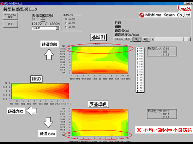
Task: Click the 鋳型抜熱監視モニタ heading
Action: [20, 9]
